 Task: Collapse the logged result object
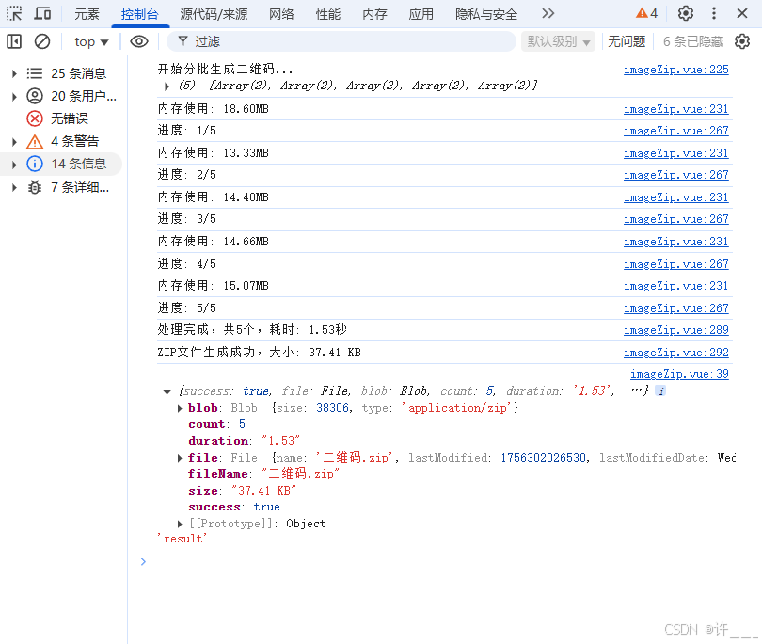[167, 391]
